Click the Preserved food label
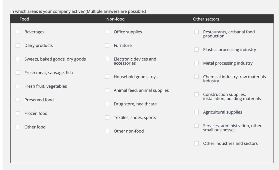279x170 pixels. coord(39,100)
